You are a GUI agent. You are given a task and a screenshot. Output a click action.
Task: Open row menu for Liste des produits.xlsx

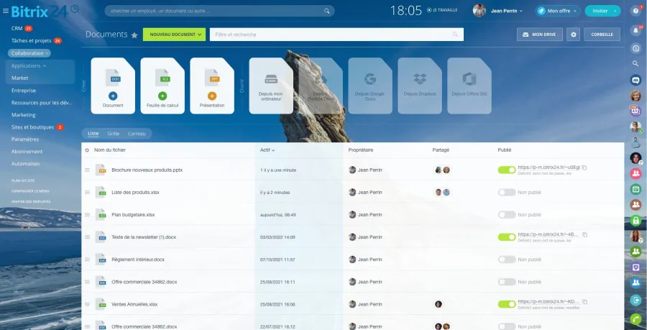click(x=87, y=192)
